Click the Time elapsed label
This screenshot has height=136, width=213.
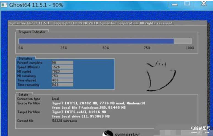[x=27, y=80]
